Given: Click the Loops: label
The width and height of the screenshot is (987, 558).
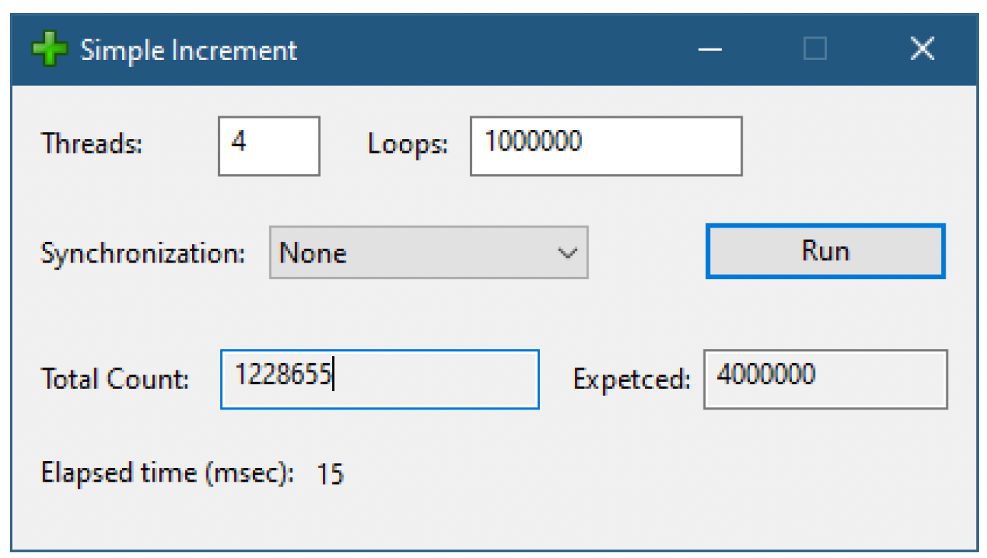Looking at the screenshot, I should point(408,144).
